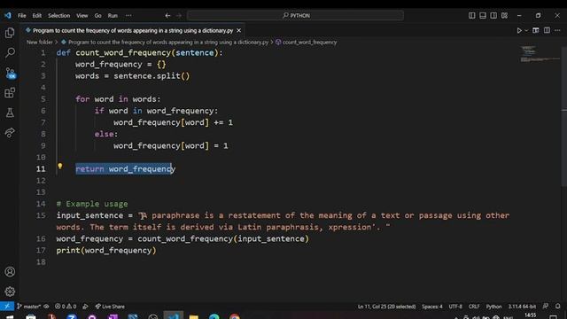Change the UTF-8 file encoding

coord(455,307)
